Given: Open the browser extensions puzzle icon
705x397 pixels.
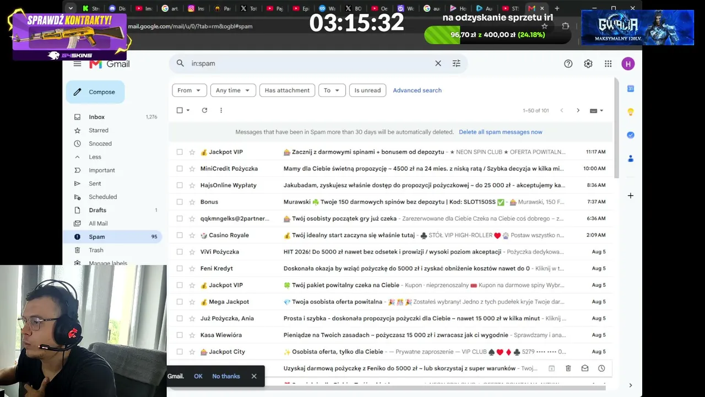Looking at the screenshot, I should (x=566, y=26).
